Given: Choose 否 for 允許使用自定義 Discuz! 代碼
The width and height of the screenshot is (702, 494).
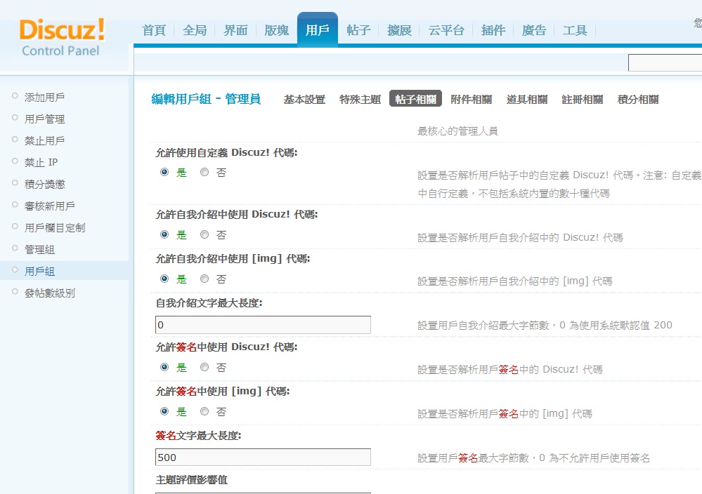Looking at the screenshot, I should tap(204, 172).
